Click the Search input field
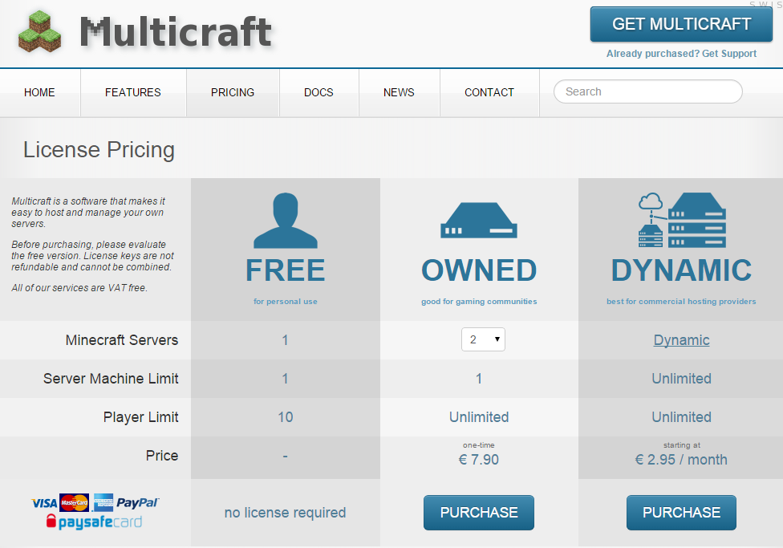 click(x=647, y=91)
